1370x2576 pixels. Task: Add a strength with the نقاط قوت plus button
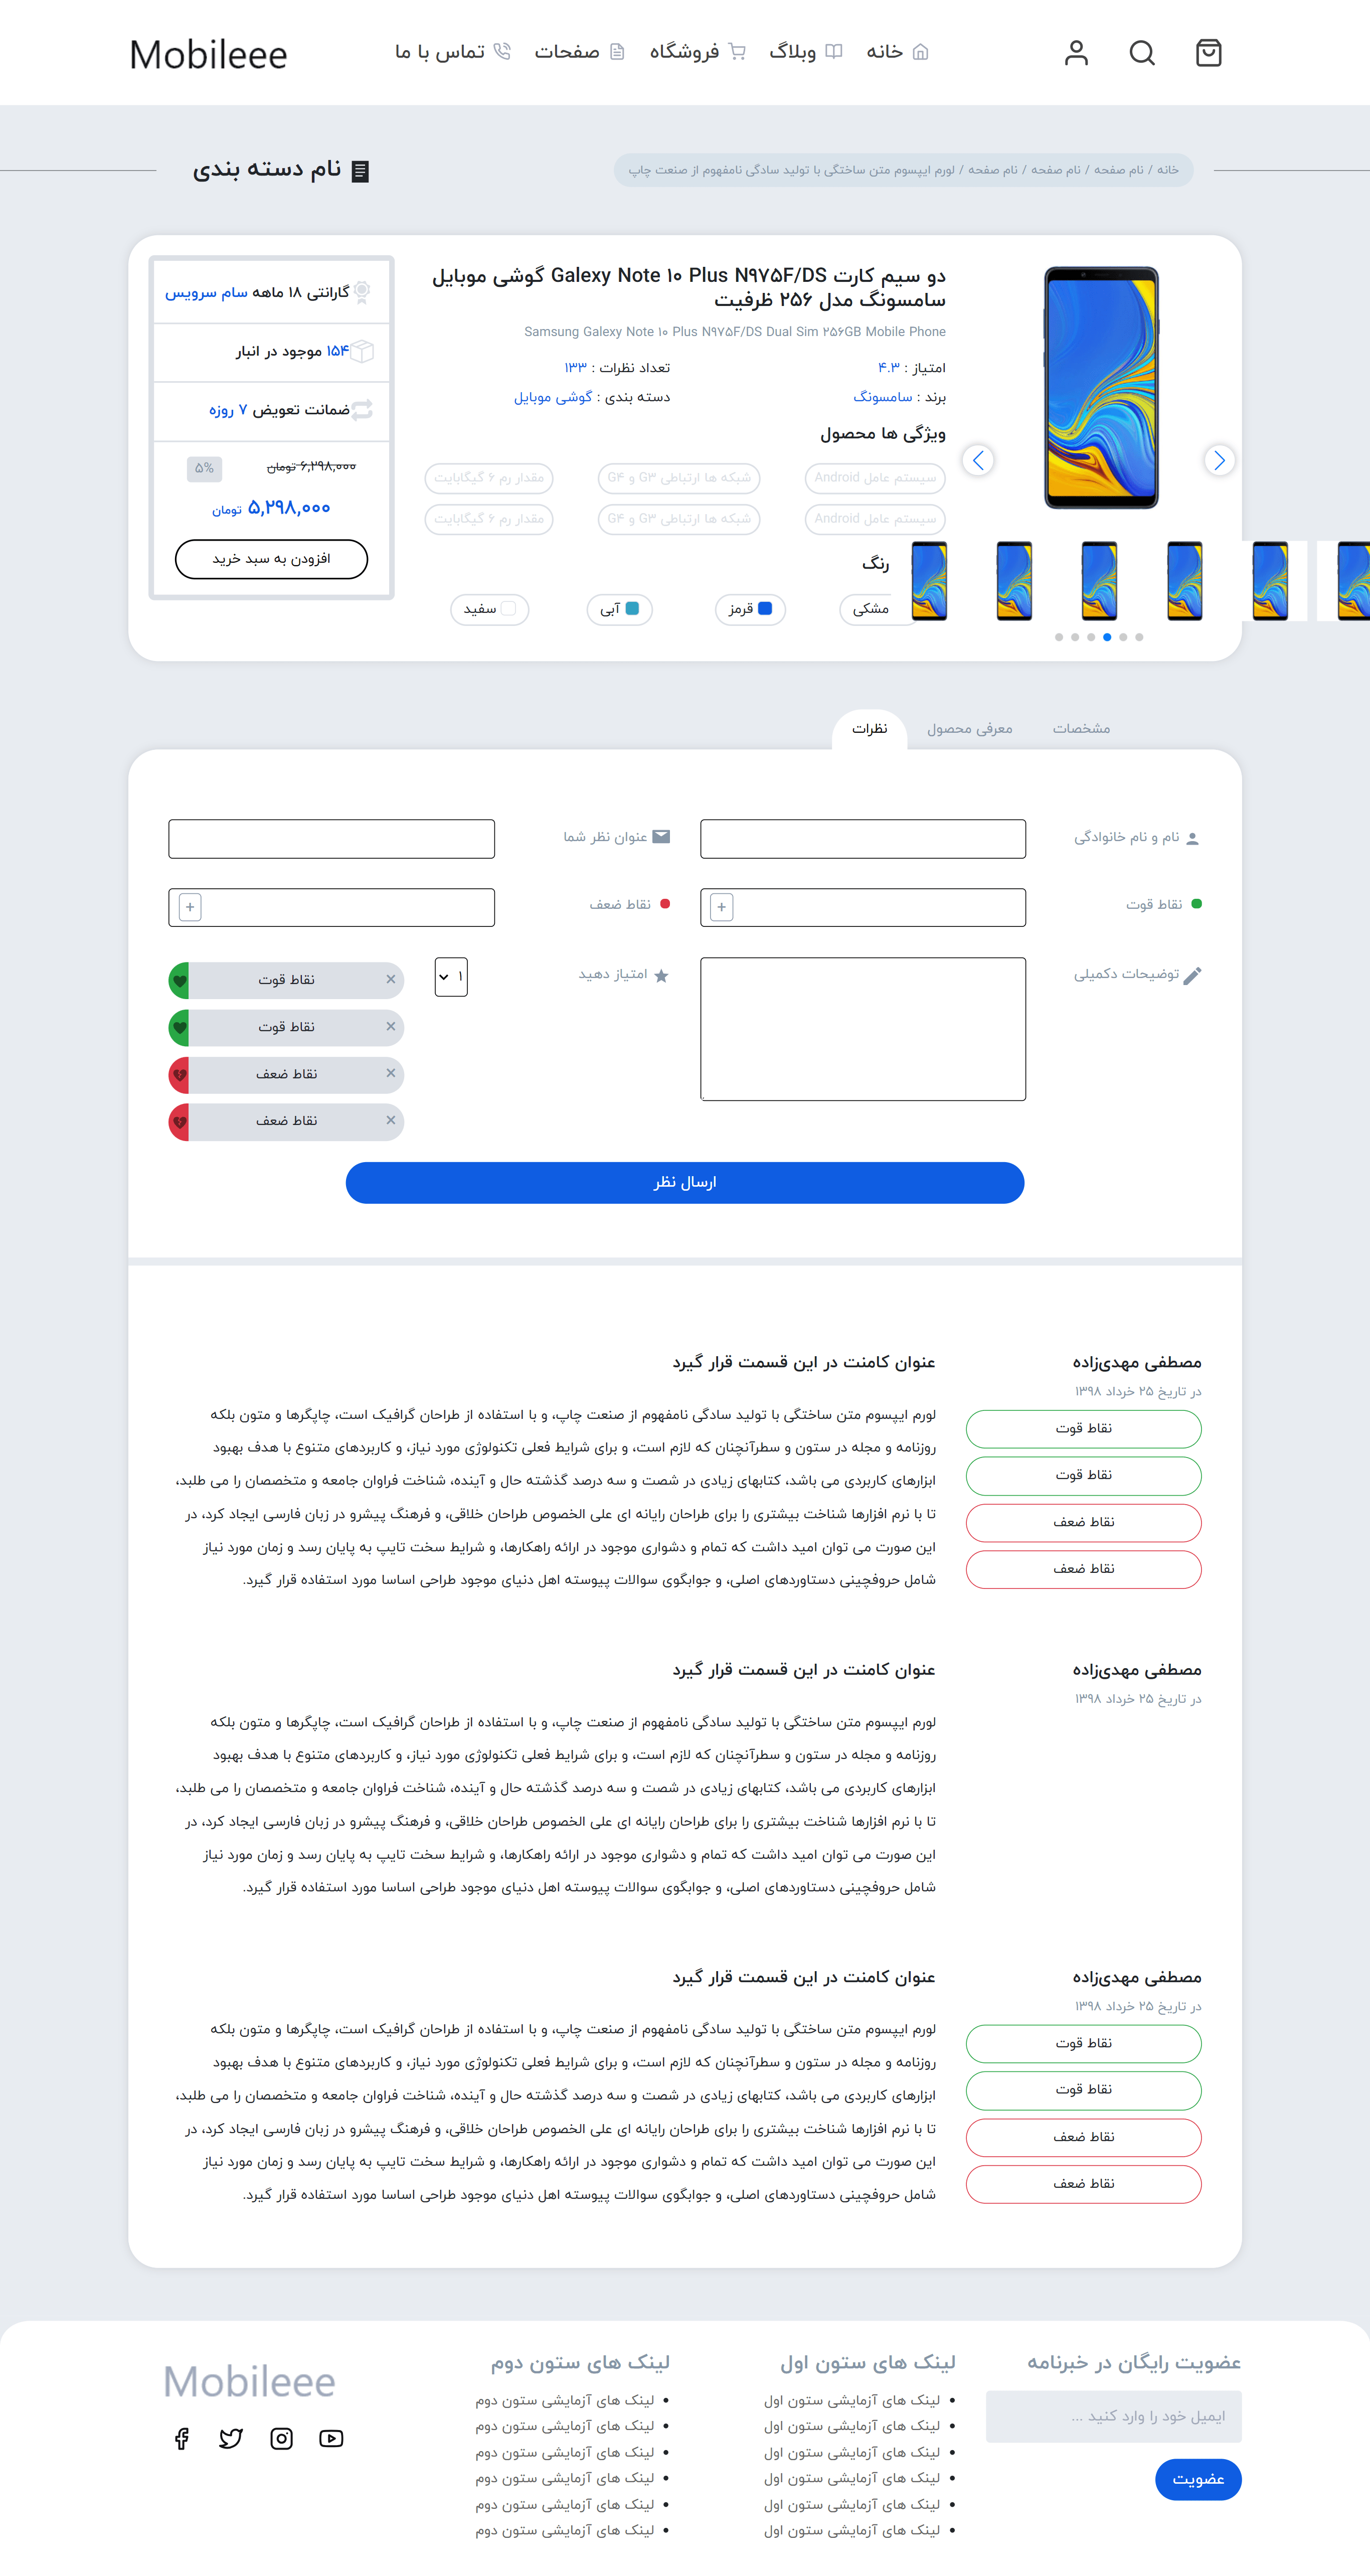(x=721, y=907)
